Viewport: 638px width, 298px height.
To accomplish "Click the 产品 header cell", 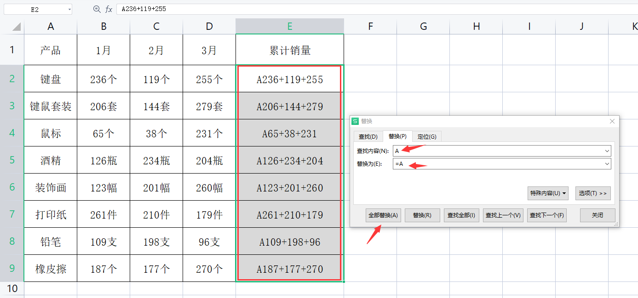I will pyautogui.click(x=51, y=50).
